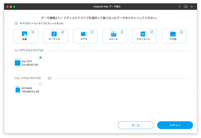Click the オーディオ music note icon

tap(54, 34)
